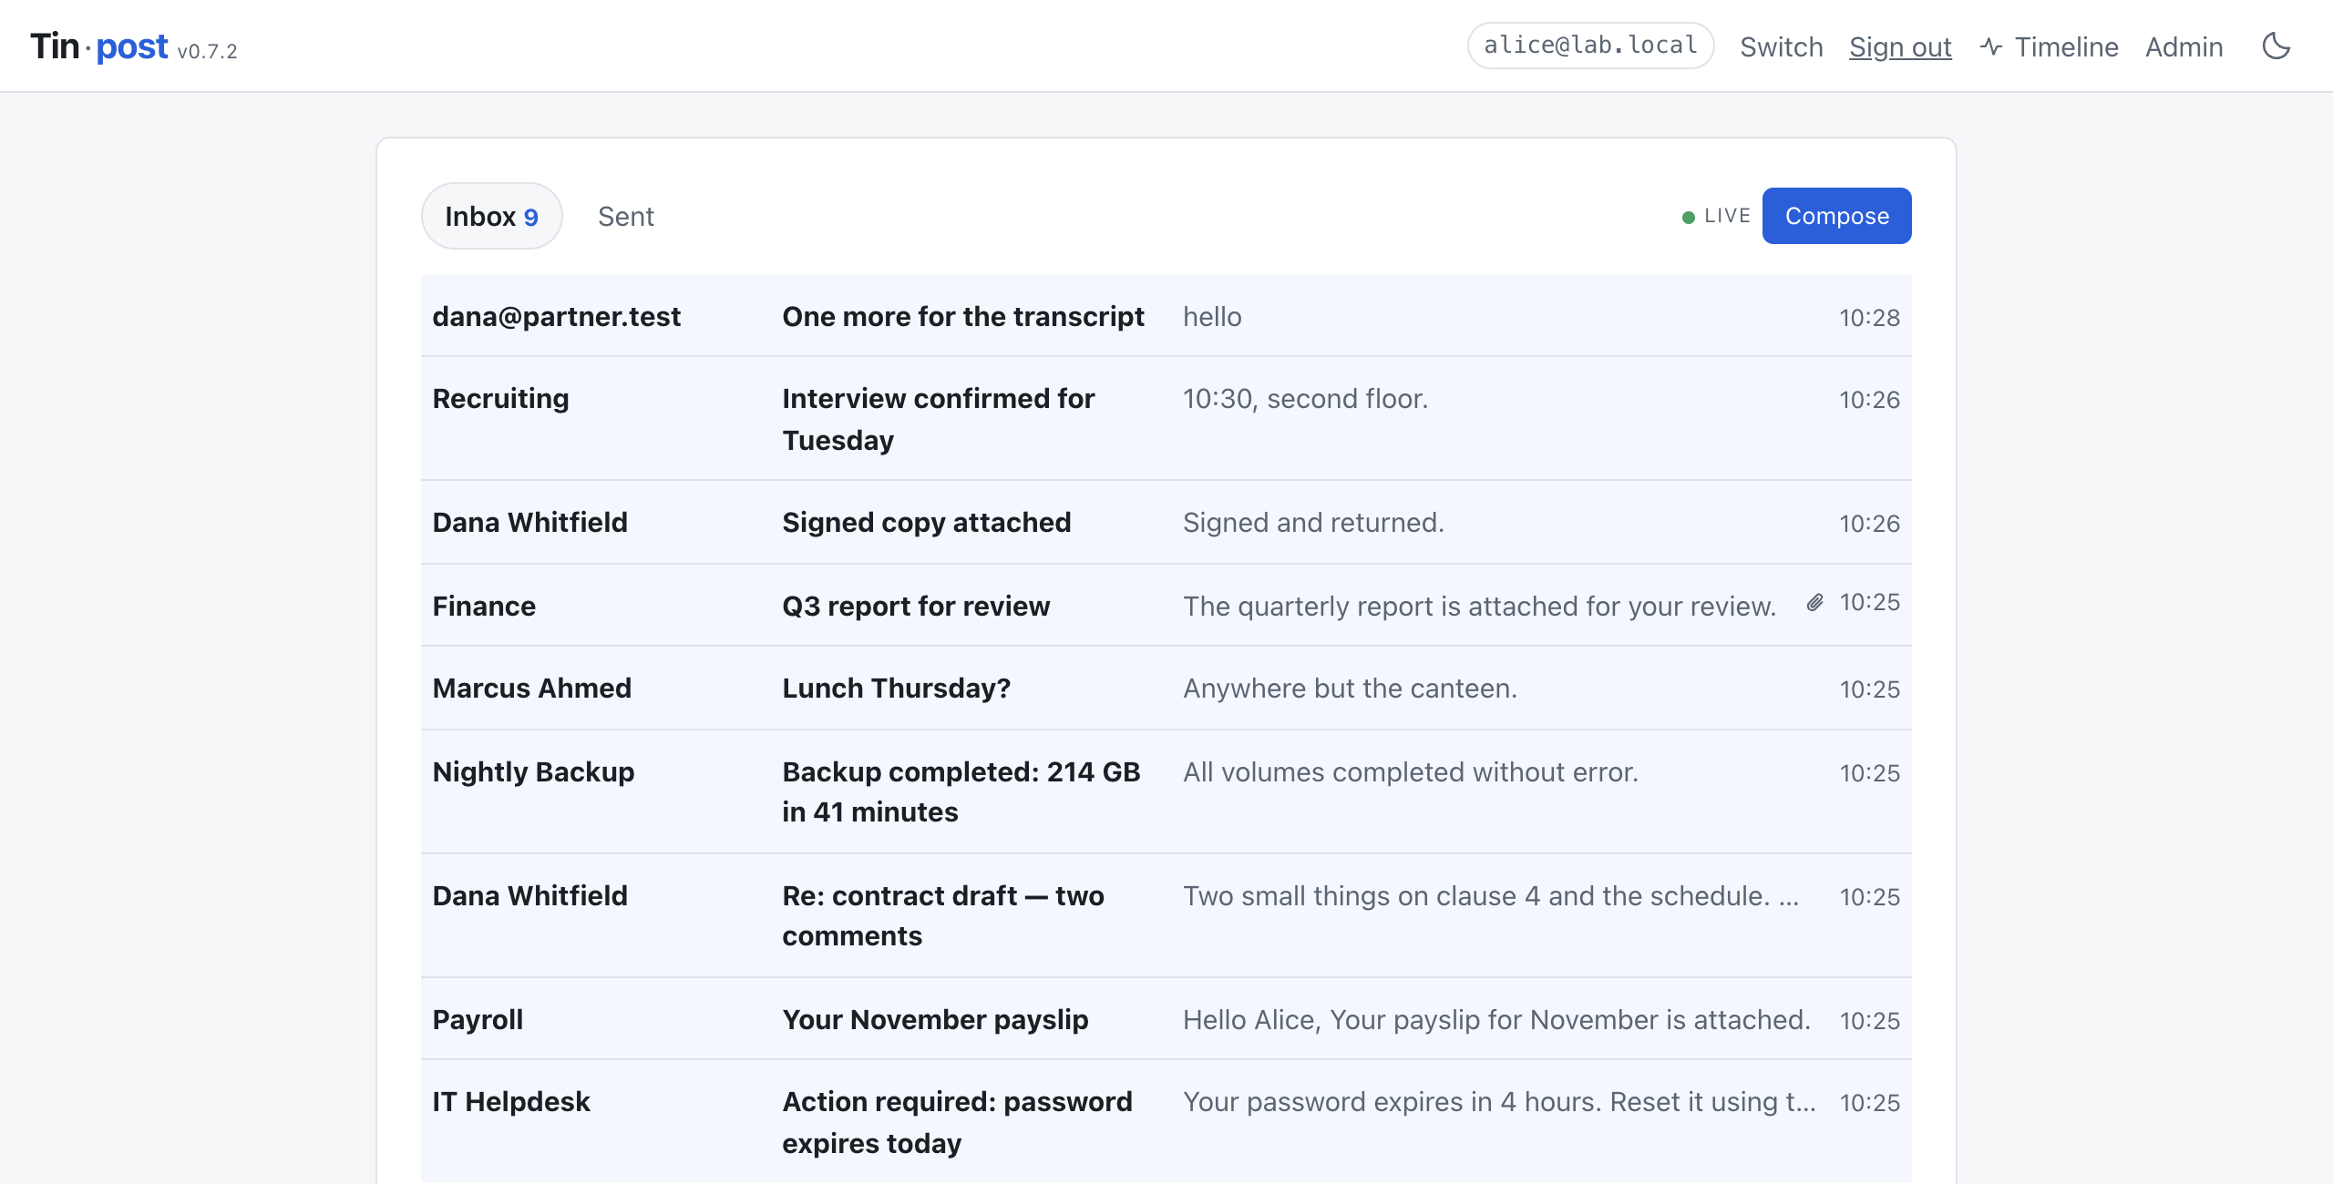Open 'Re: contract draft — two comments' email

click(x=1166, y=916)
